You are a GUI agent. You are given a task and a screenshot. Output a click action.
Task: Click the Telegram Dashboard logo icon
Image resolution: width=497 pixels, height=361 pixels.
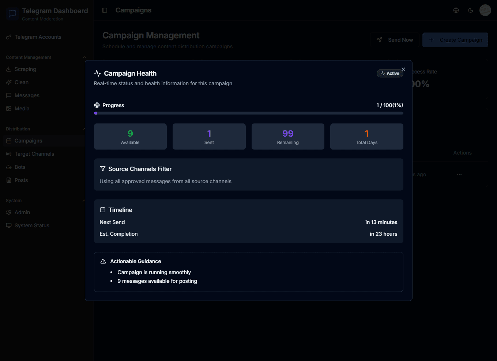[x=12, y=14]
